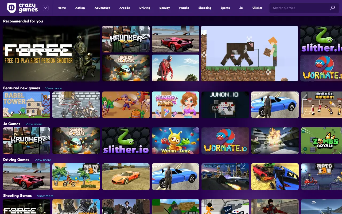Open the Sports category
The image size is (342, 214).
click(225, 8)
